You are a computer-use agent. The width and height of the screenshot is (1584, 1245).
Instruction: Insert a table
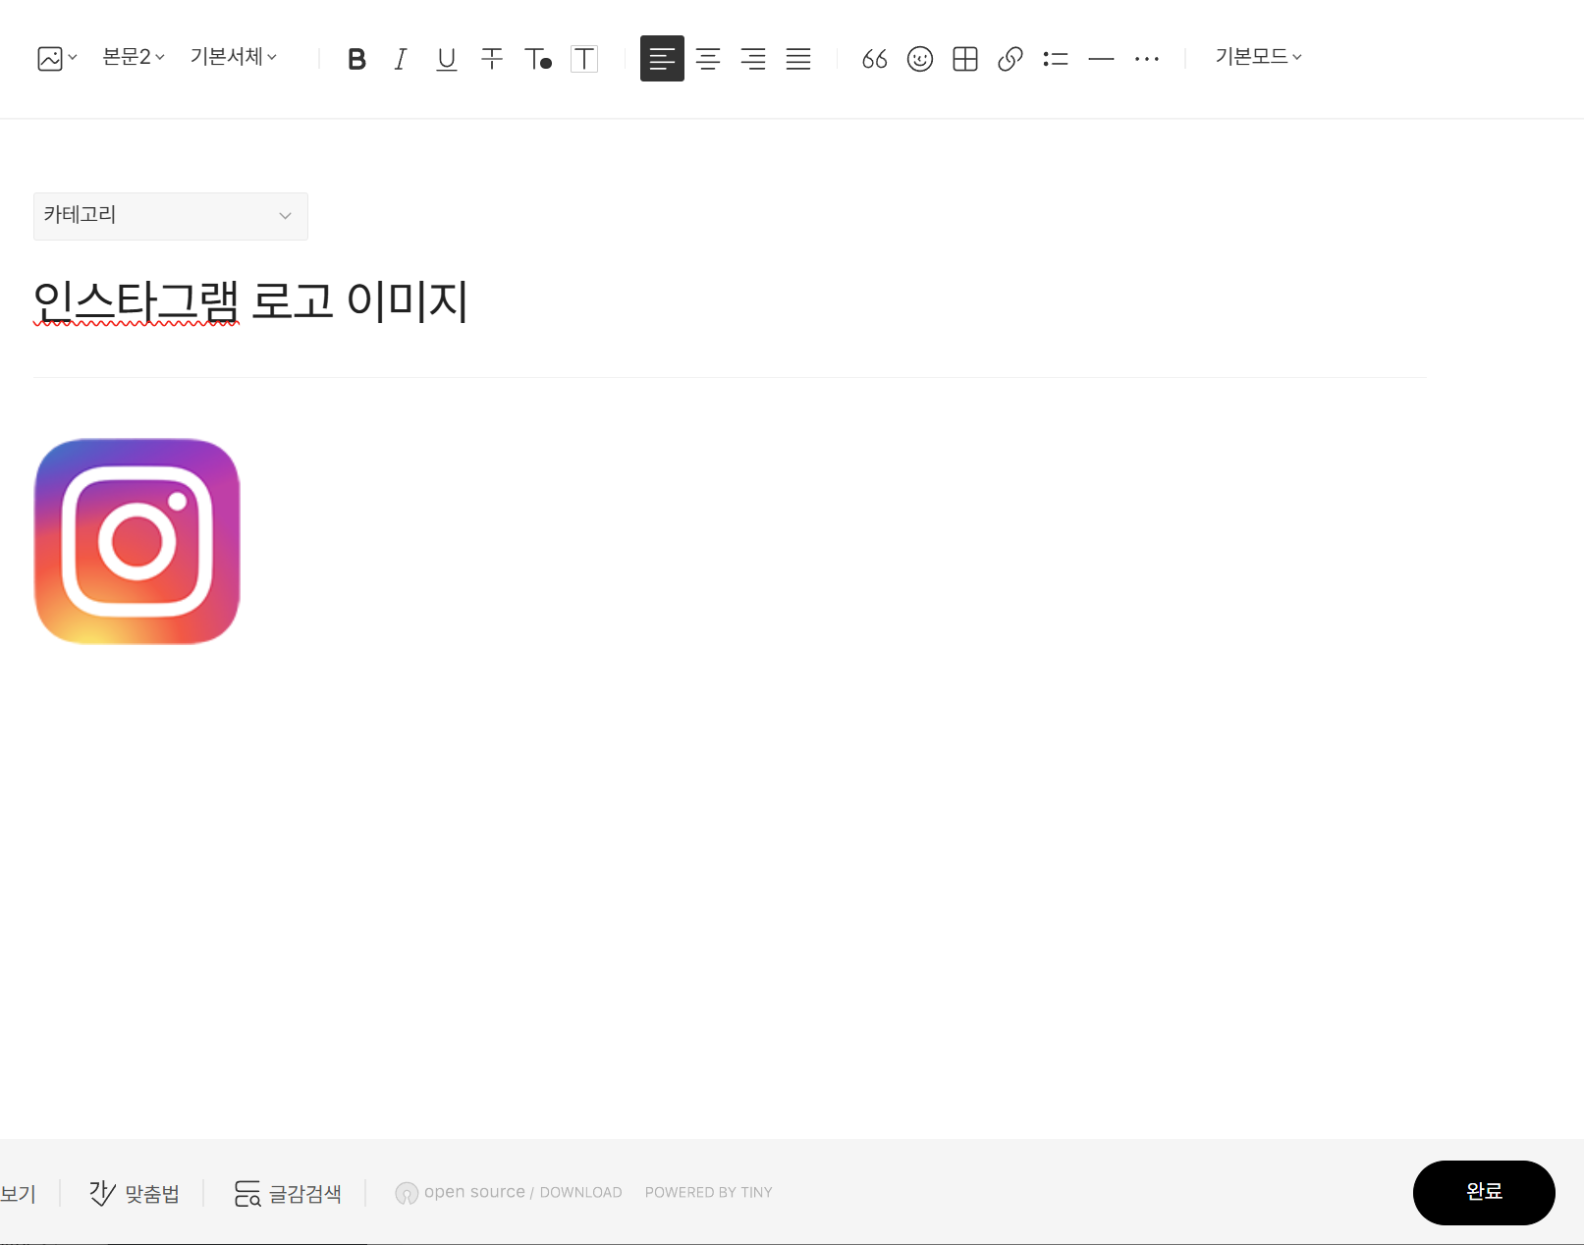click(x=965, y=59)
